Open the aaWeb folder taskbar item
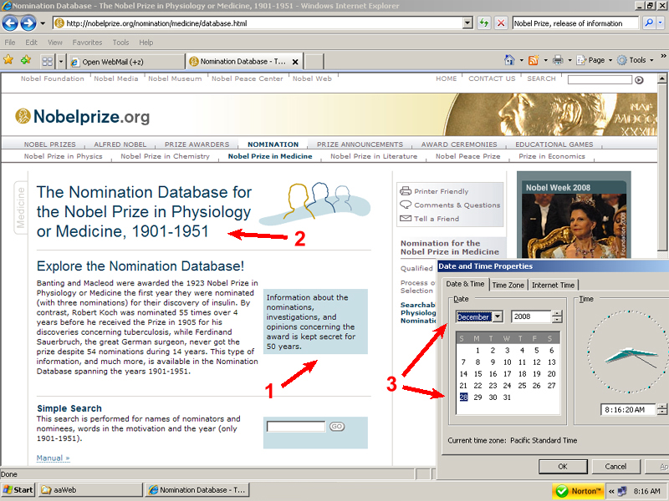 pos(90,490)
